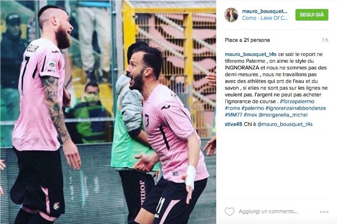Open mauro_bousquet username in header
This screenshot has width=337, height=224.
pos(265,12)
